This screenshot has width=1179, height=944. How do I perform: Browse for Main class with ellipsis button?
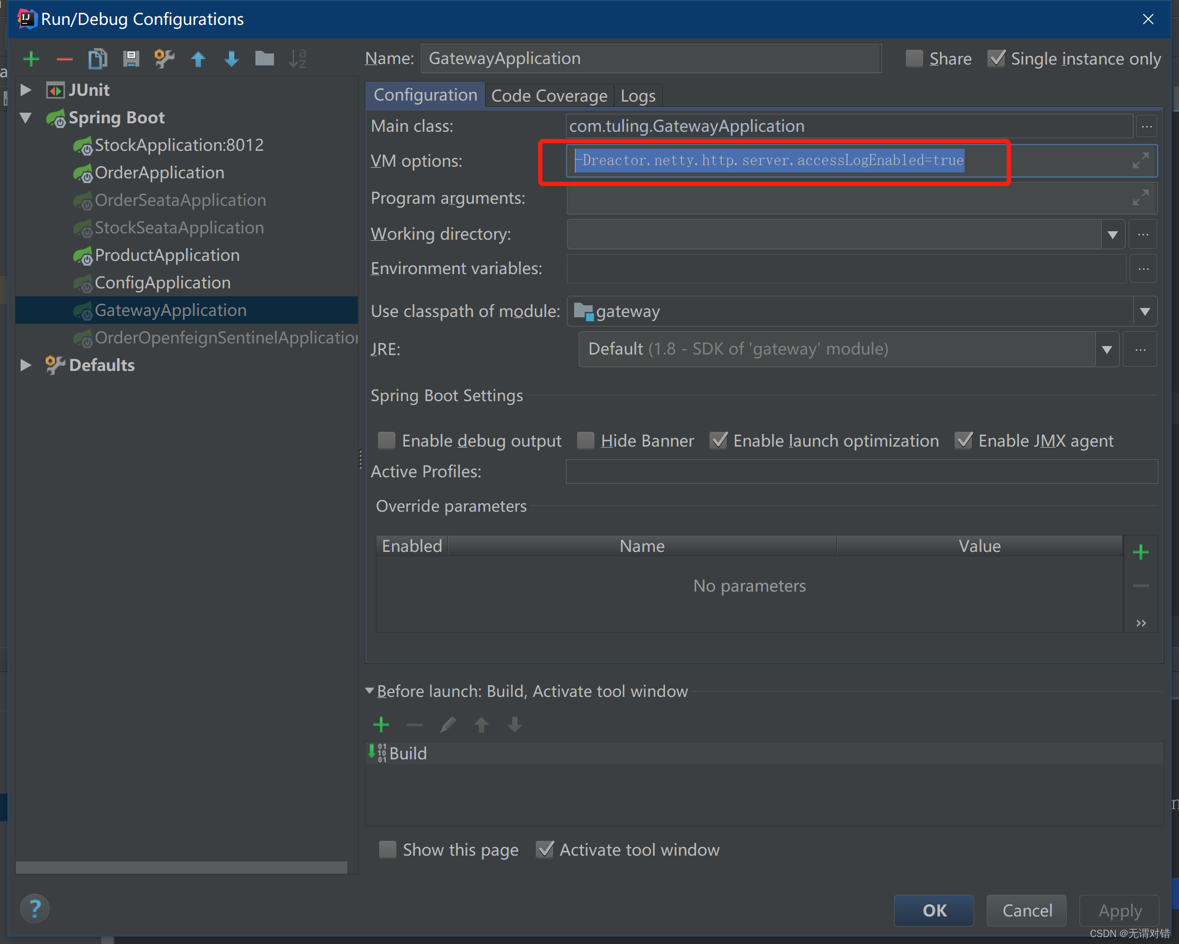click(x=1147, y=126)
